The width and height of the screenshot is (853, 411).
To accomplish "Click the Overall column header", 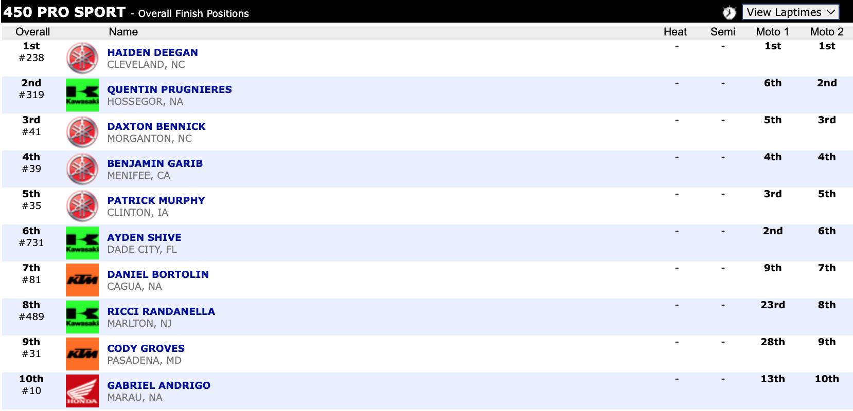I will pos(32,32).
